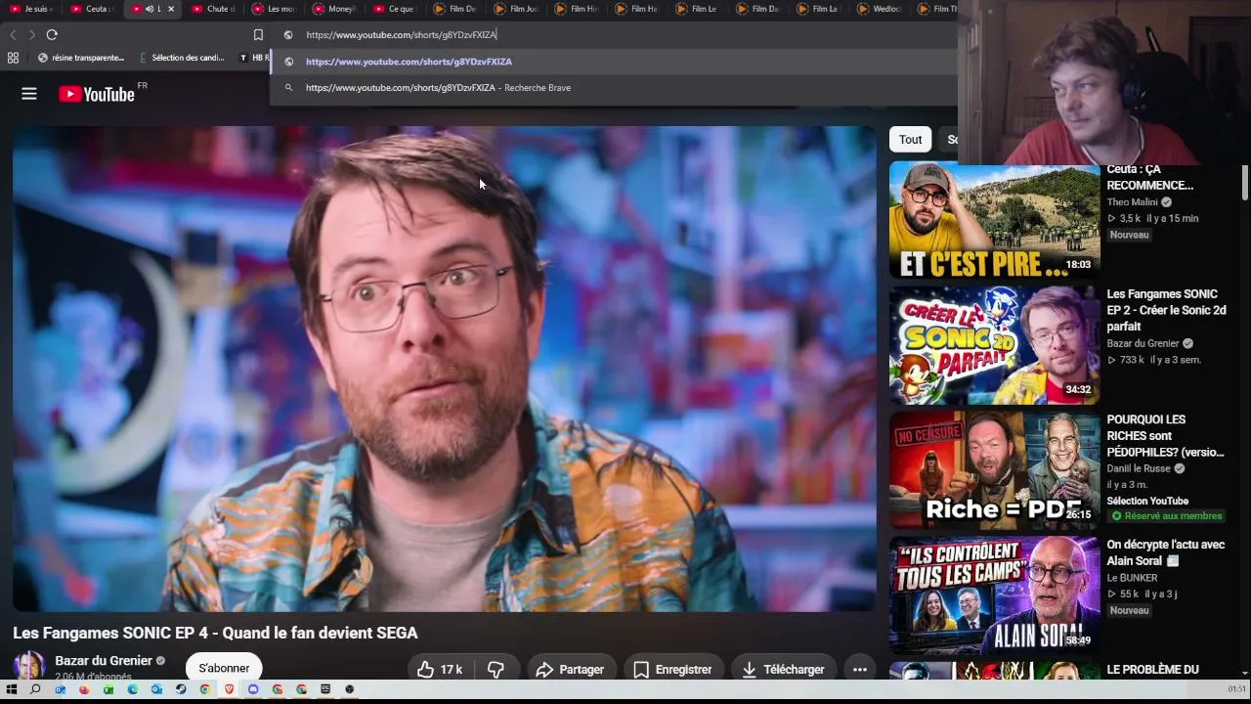Image resolution: width=1251 pixels, height=704 pixels.
Task: Open Windows taskbar search
Action: point(36,689)
